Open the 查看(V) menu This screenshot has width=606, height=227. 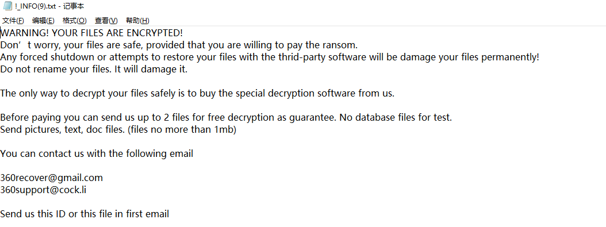click(106, 21)
